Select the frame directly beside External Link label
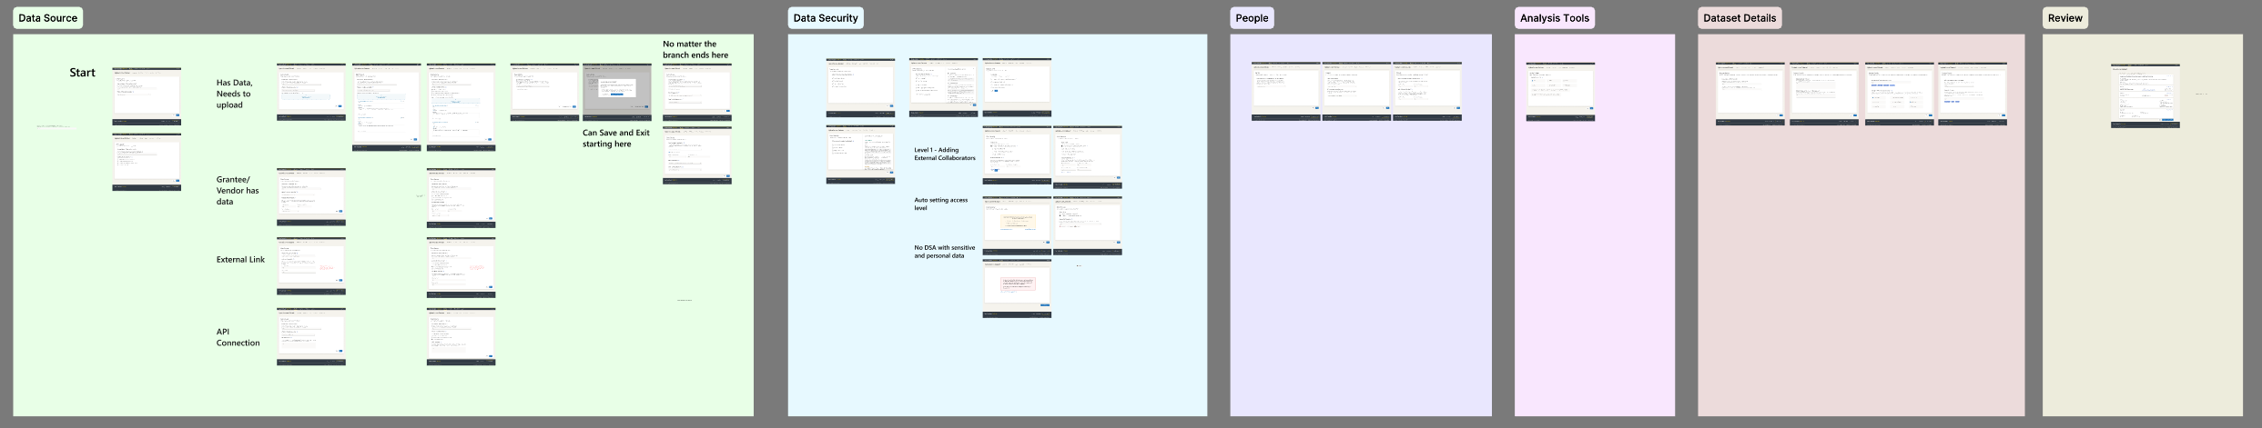The height and width of the screenshot is (428, 2262). point(311,266)
